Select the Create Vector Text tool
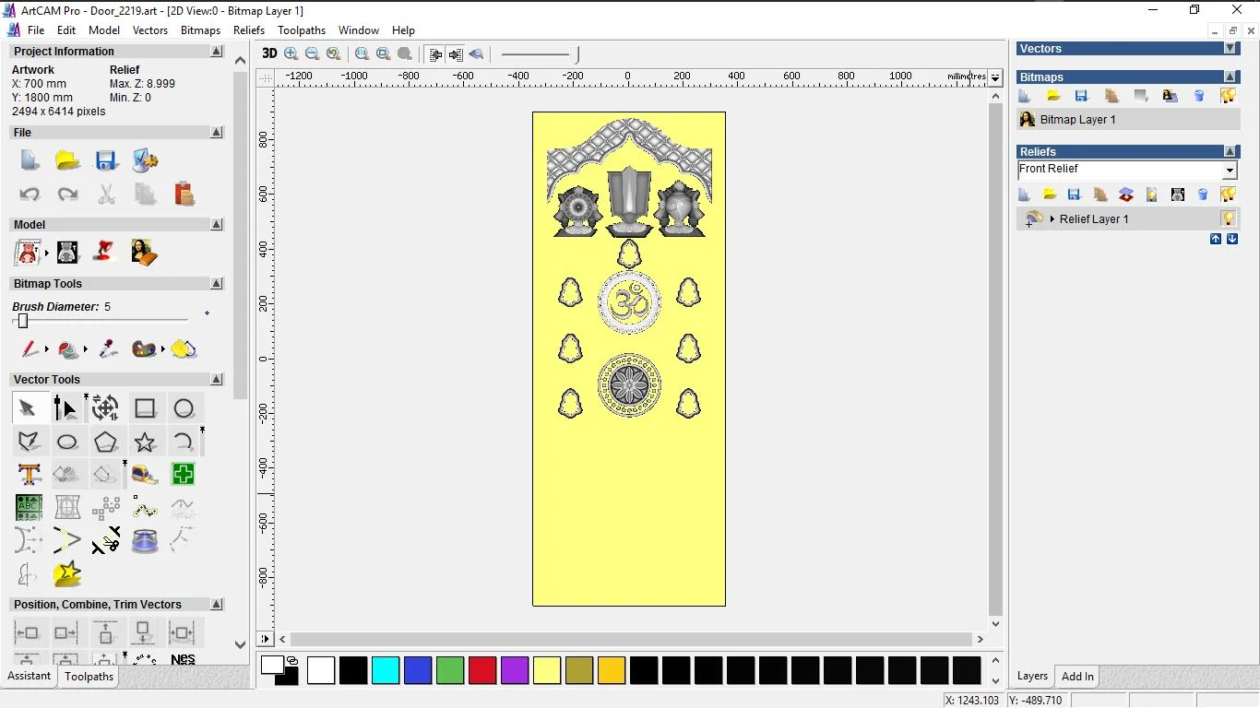The width and height of the screenshot is (1260, 708). (x=29, y=475)
